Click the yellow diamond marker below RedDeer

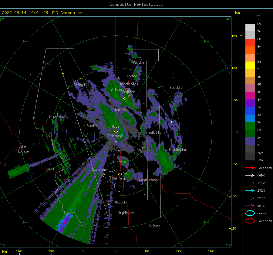click(x=125, y=99)
